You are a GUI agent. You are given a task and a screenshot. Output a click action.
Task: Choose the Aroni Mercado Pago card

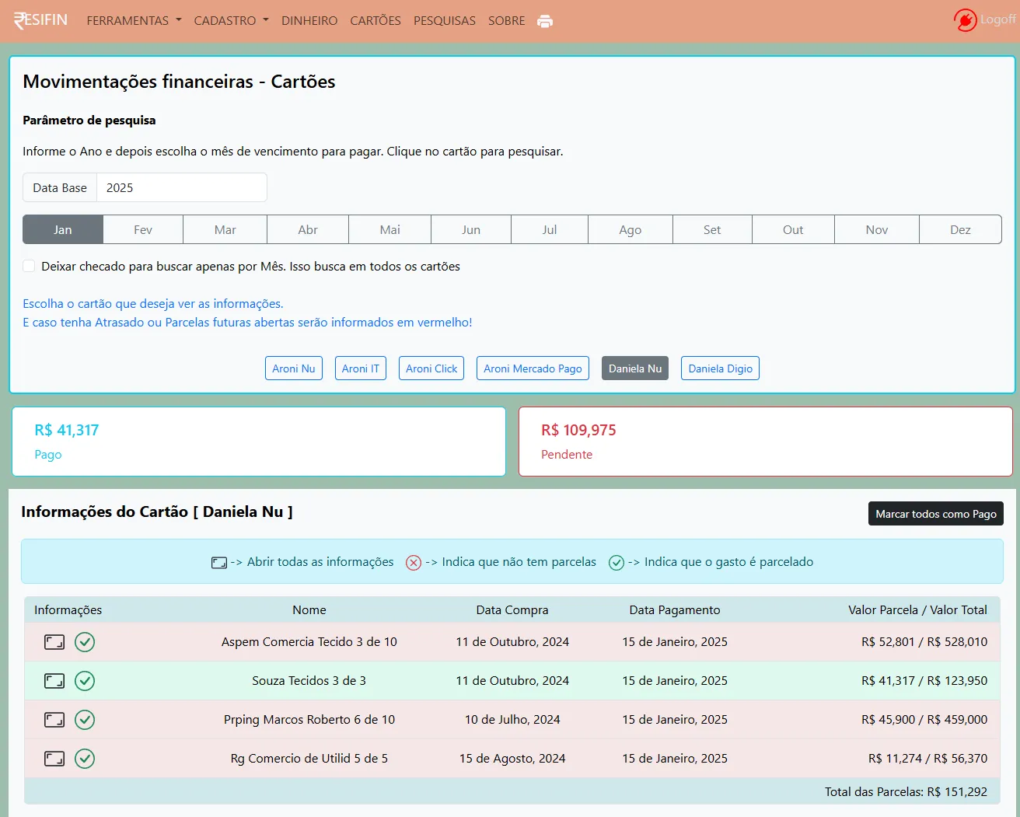click(x=533, y=368)
